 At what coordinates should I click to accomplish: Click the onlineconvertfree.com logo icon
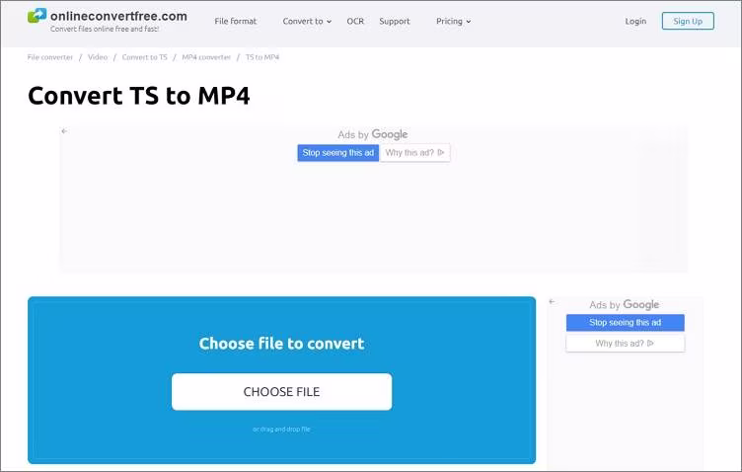tap(37, 16)
